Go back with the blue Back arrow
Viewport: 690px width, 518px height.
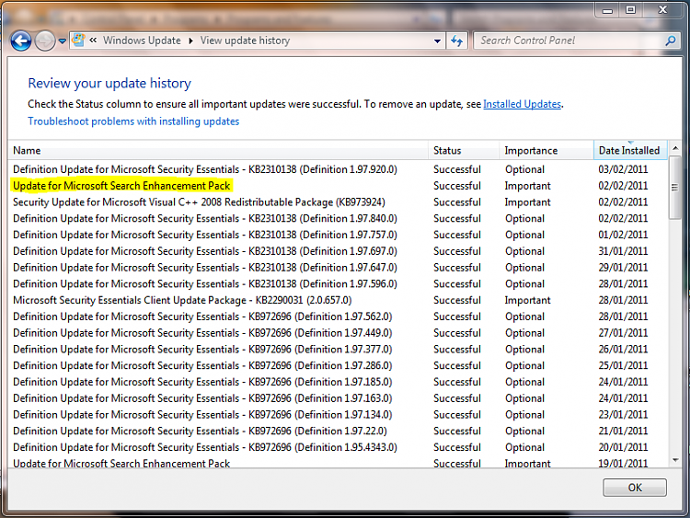point(20,40)
